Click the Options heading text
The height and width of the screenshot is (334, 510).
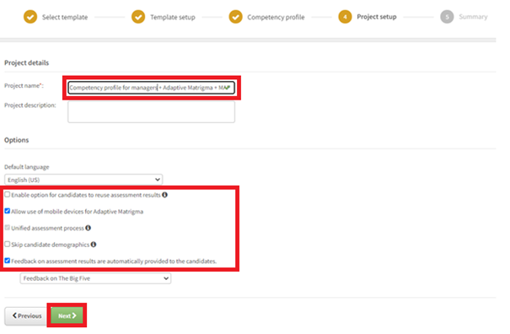pos(17,140)
